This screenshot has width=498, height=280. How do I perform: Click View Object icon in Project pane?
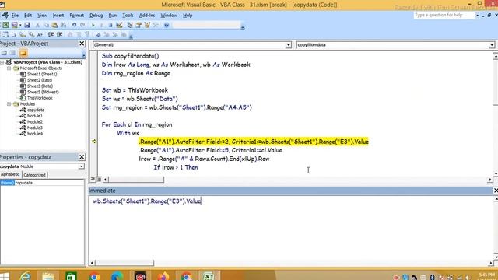click(12, 53)
